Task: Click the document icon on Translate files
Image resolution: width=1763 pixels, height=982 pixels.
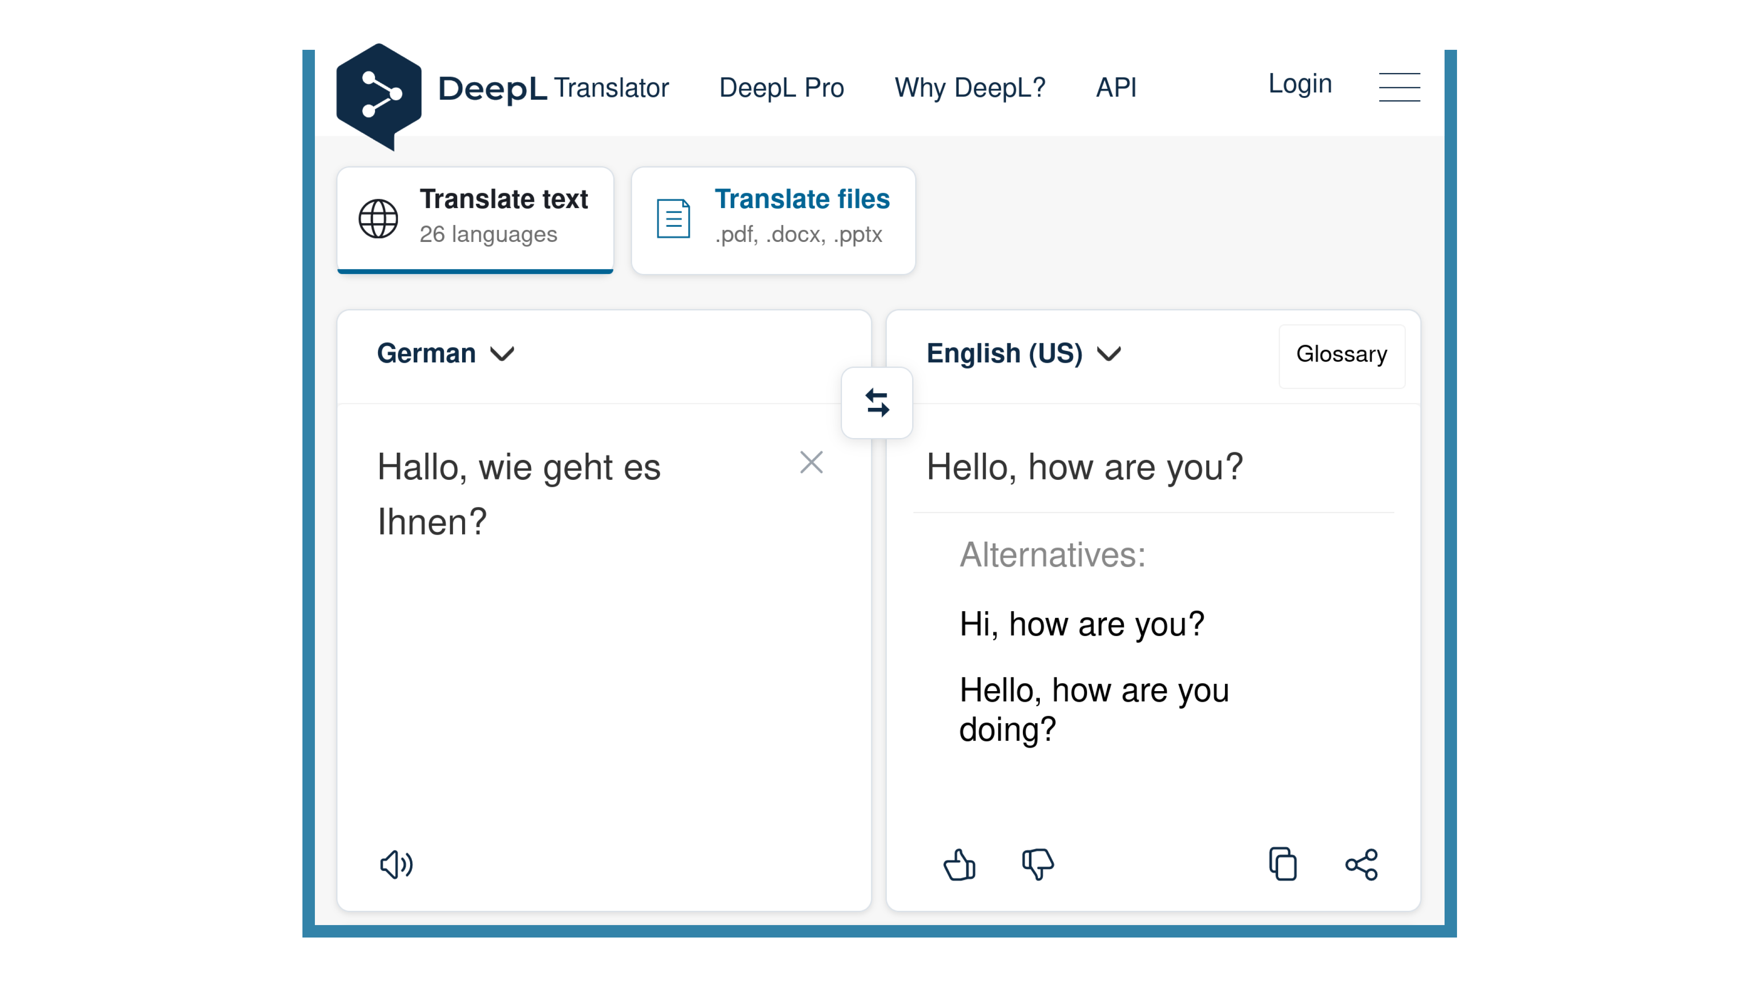Action: point(673,219)
